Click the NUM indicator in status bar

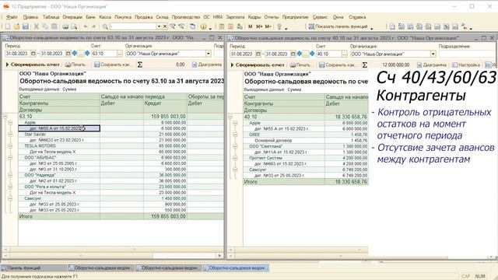pos(480,277)
